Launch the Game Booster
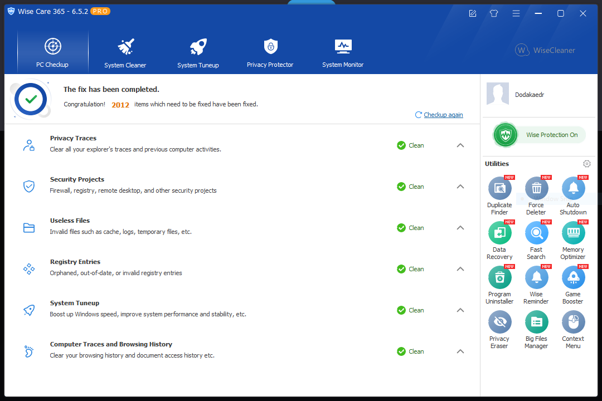 click(573, 285)
